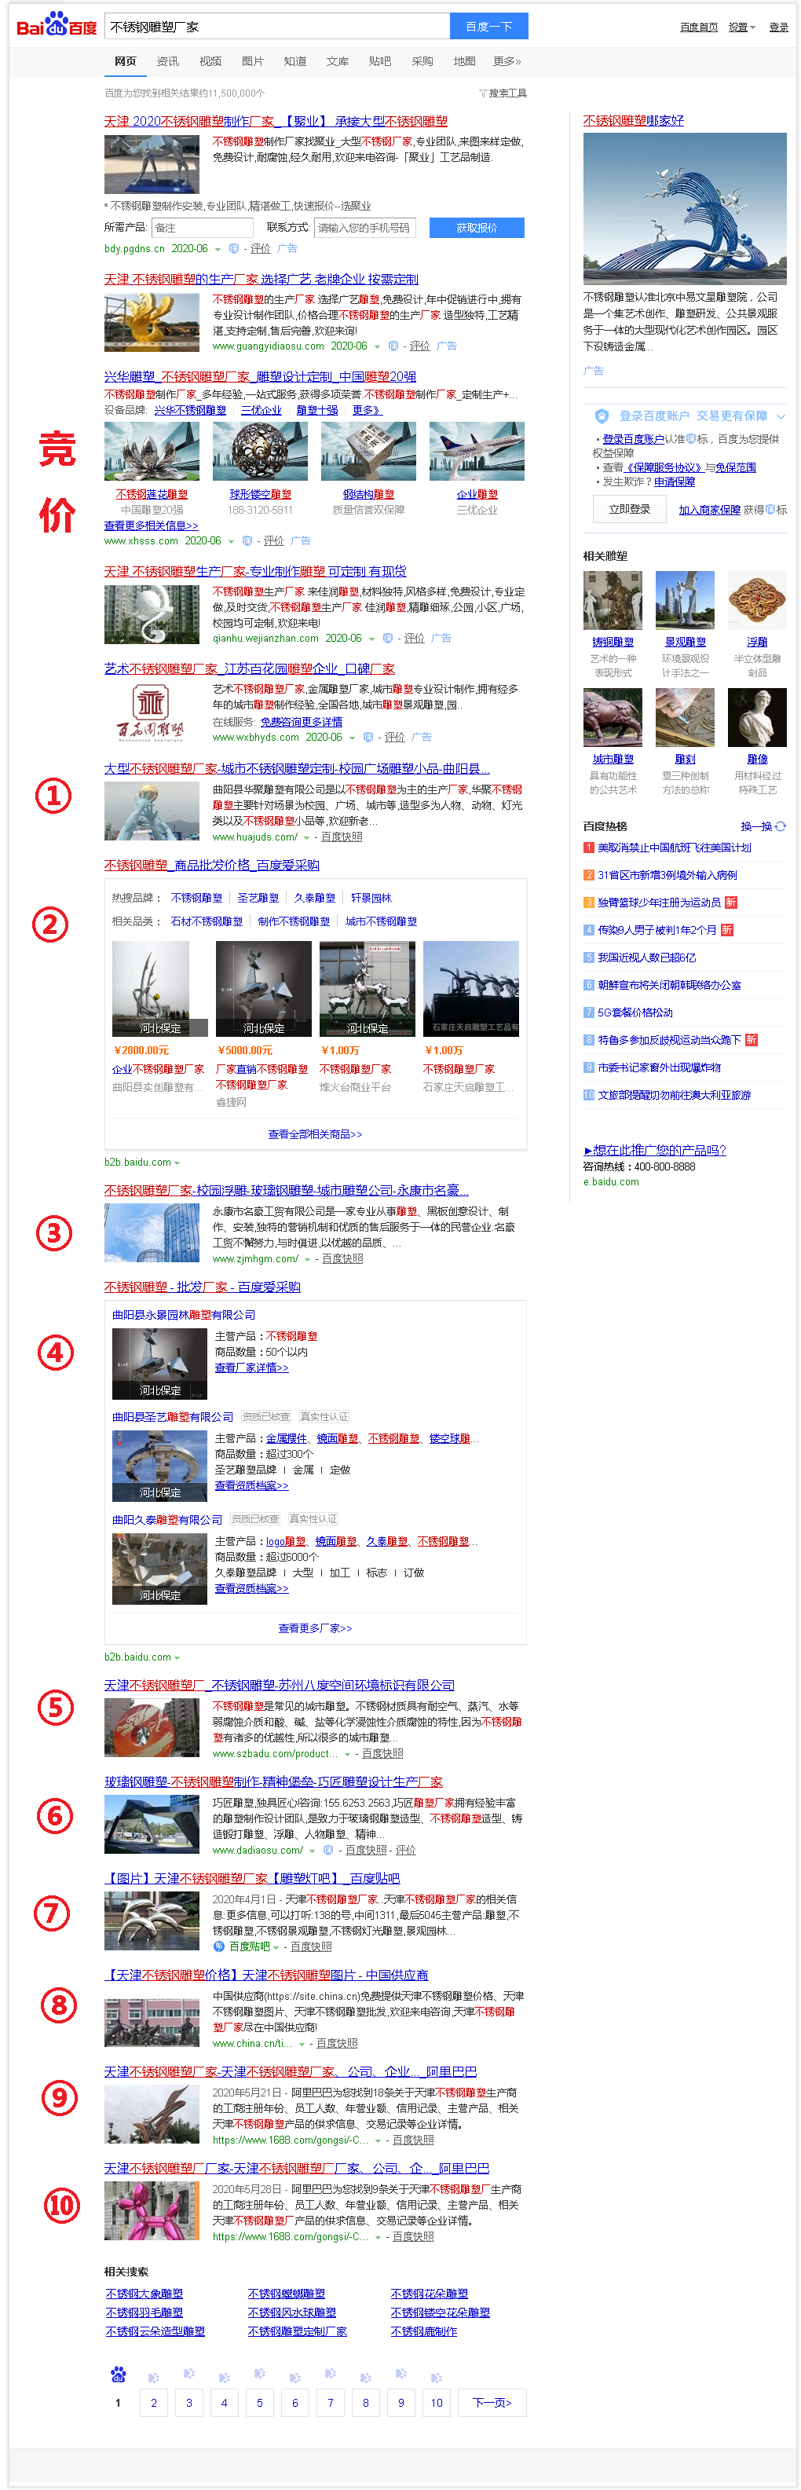Screen dimensions: 801x2490
Task: Open the 浮雕 thumbnail in 相关雕塑
Action: 758,600
